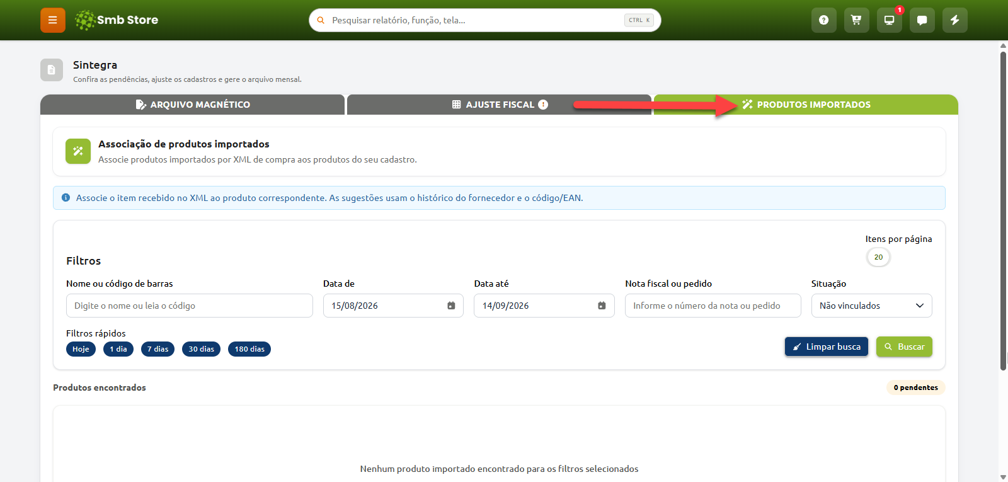Apply the 7 dias quick filter
The image size is (1008, 482).
click(x=158, y=349)
